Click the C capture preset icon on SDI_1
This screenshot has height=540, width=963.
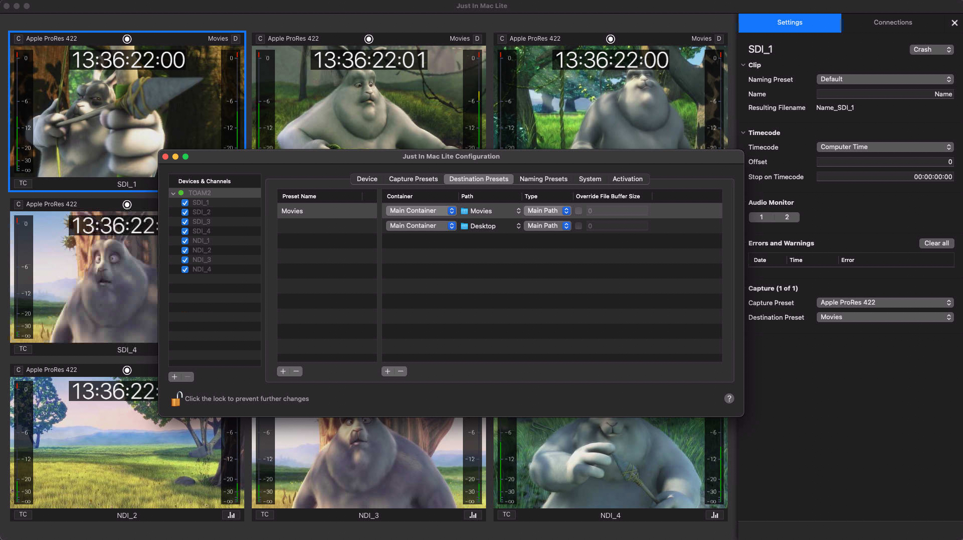click(19, 39)
